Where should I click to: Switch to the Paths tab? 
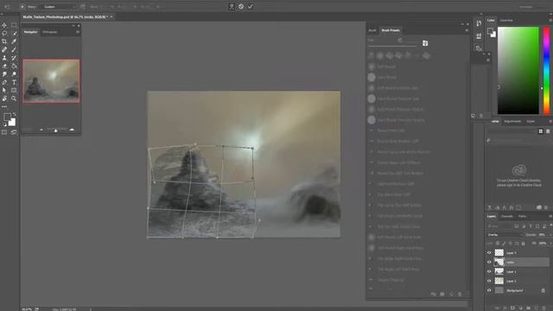click(x=522, y=216)
